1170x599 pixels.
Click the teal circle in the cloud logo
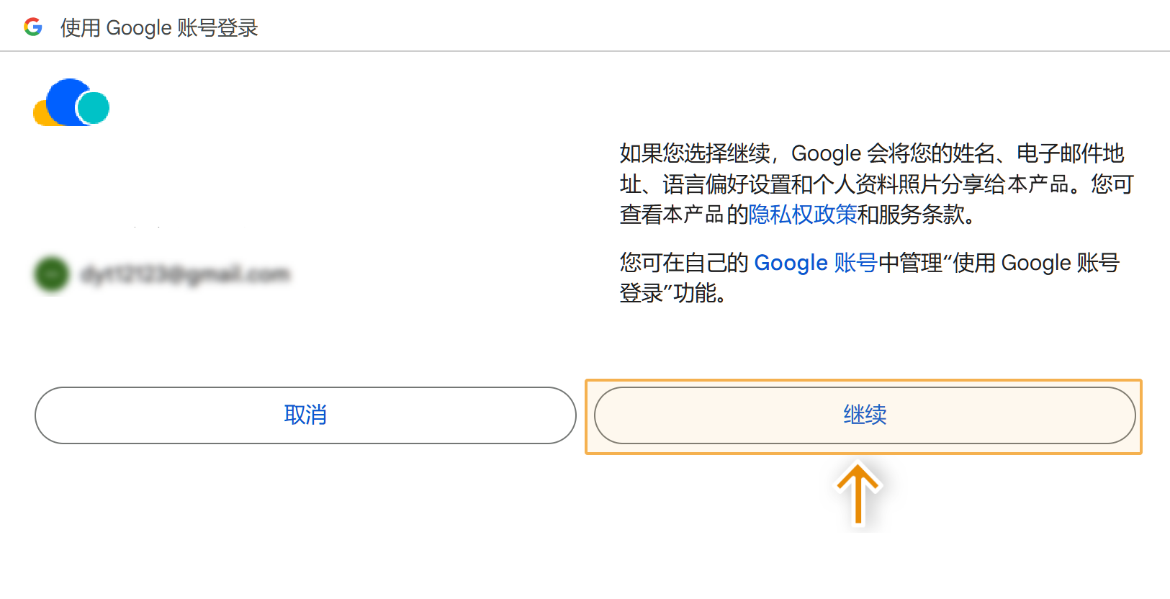tap(94, 108)
